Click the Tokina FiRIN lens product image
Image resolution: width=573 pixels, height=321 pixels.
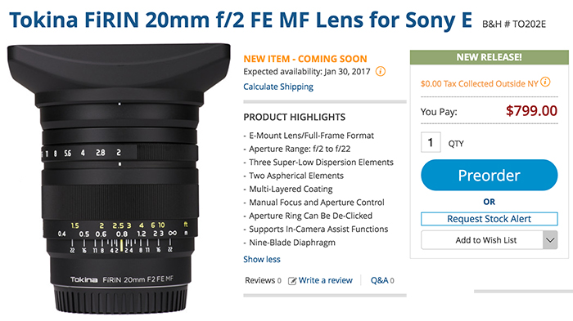(x=119, y=179)
